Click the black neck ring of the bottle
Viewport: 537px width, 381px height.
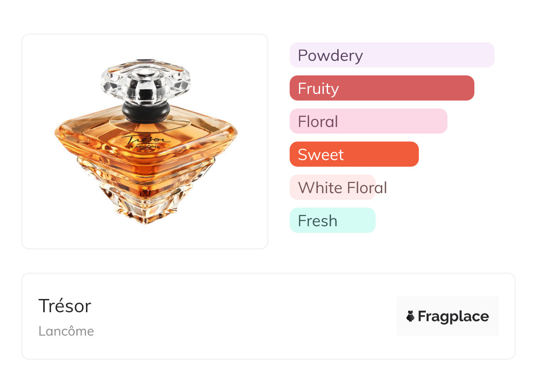click(145, 112)
